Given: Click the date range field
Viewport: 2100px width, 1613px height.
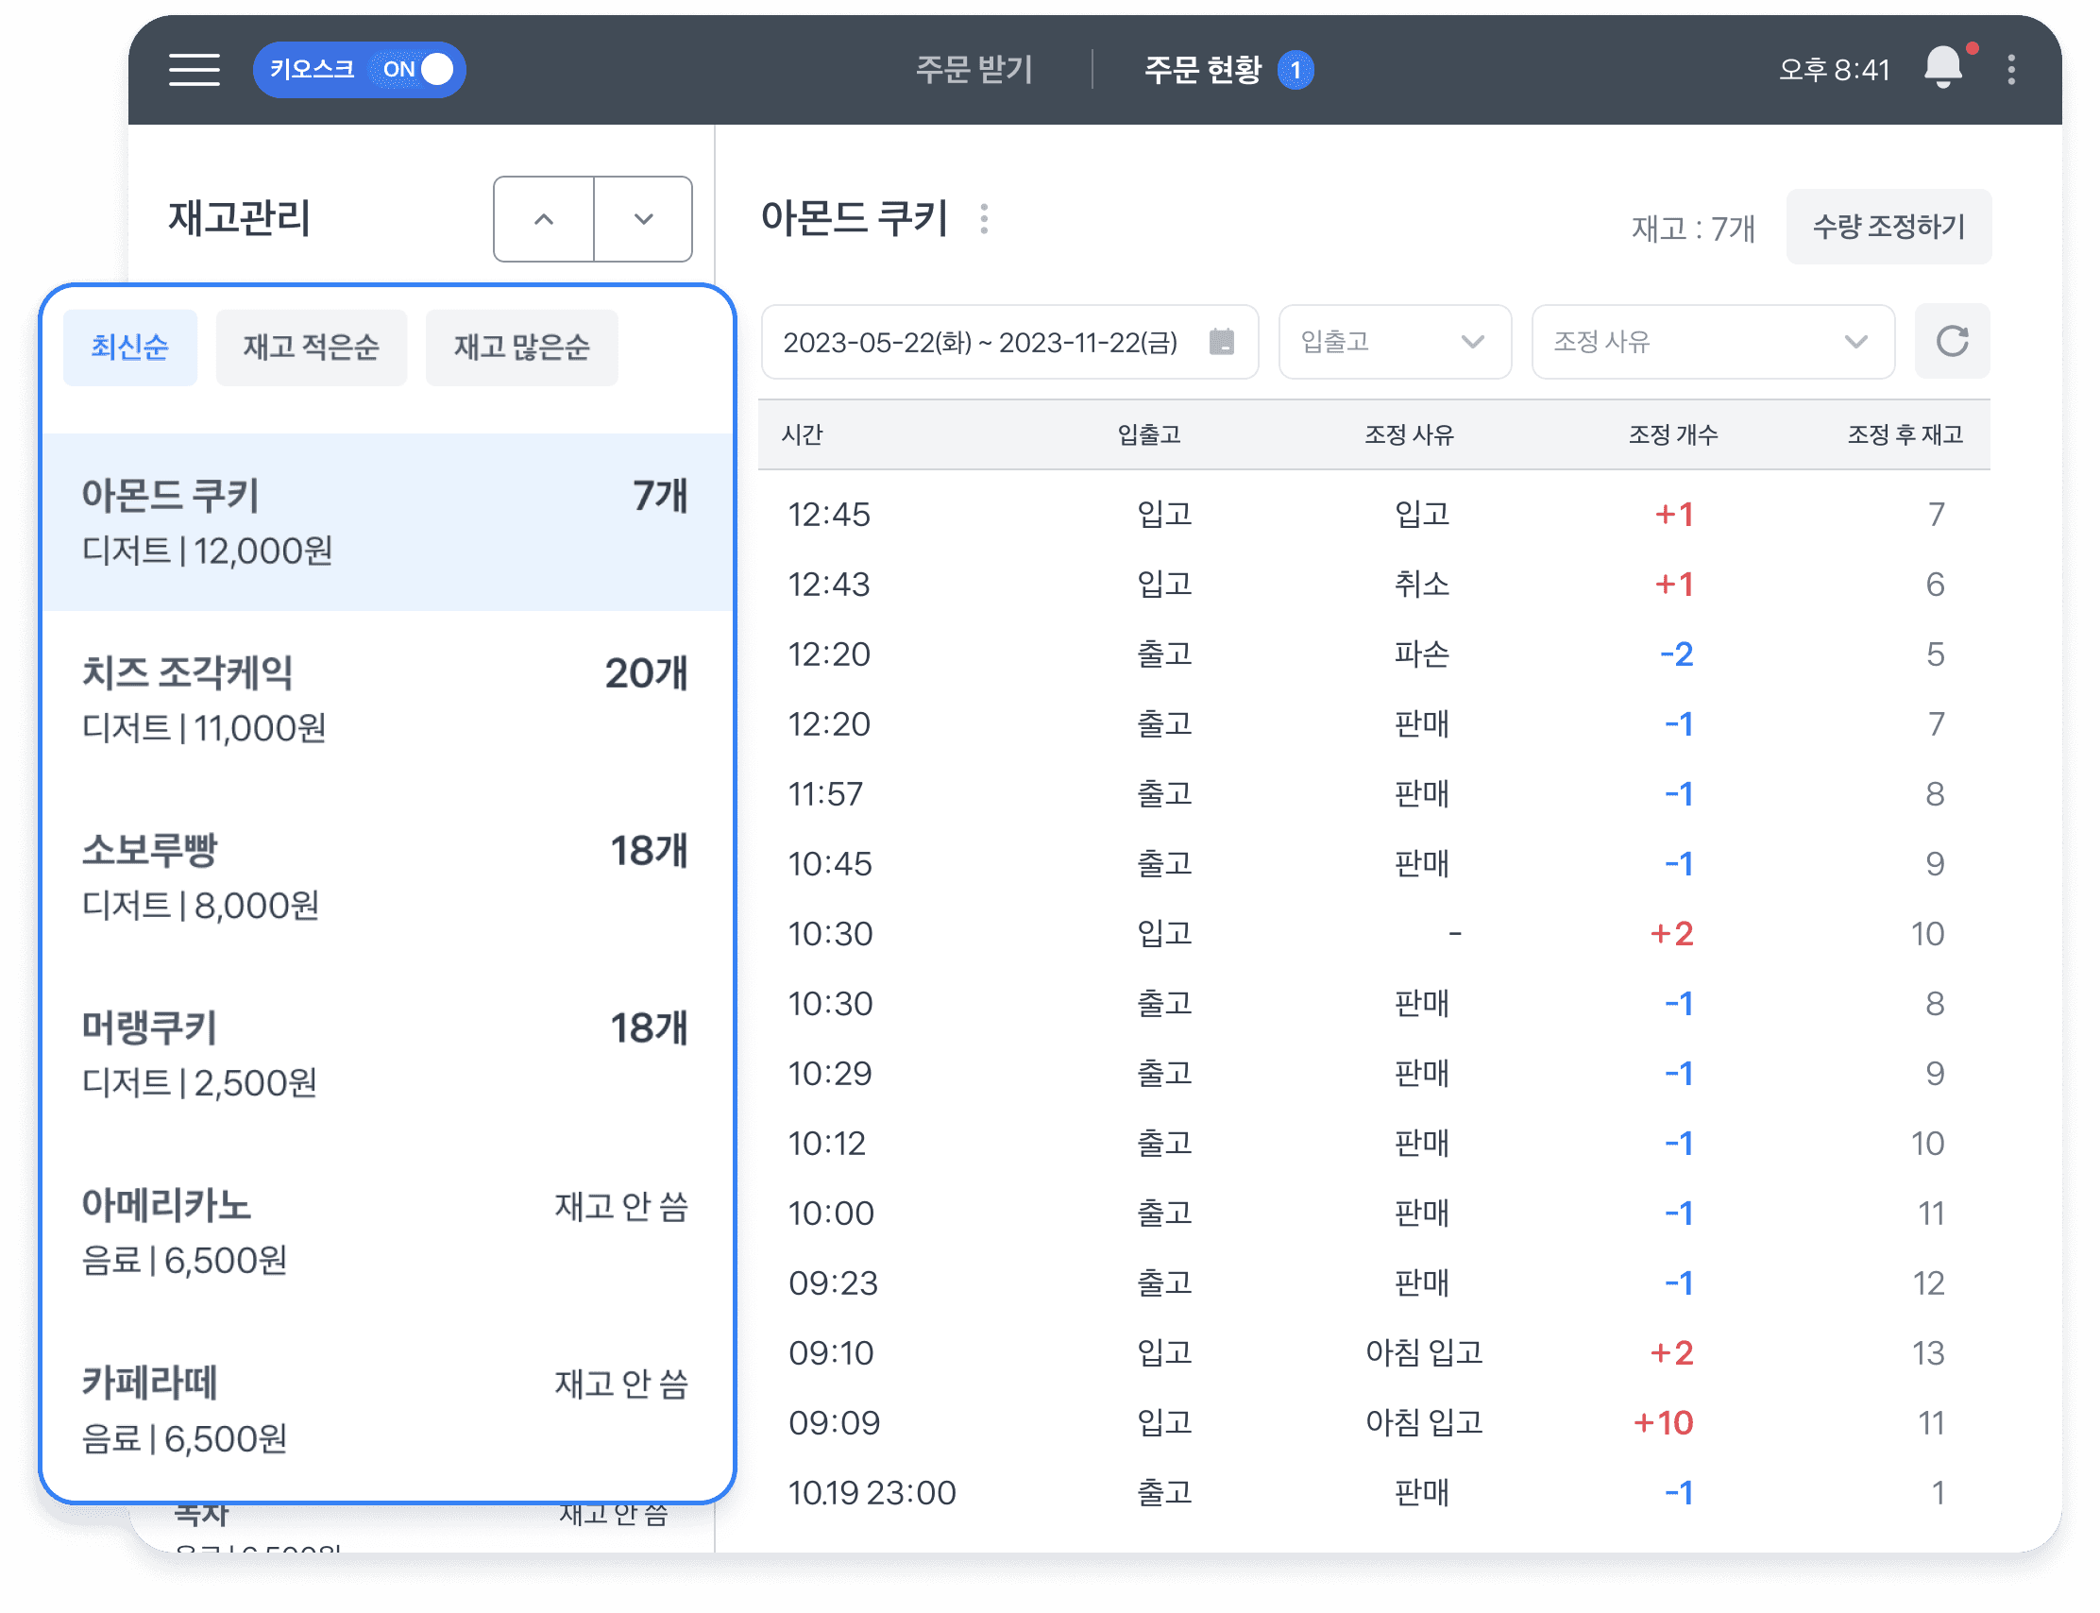Looking at the screenshot, I should (x=981, y=342).
